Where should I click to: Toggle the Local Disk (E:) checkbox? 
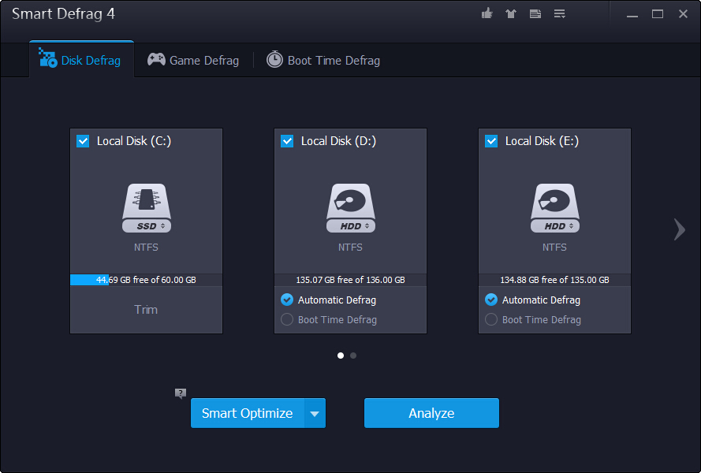pos(491,141)
